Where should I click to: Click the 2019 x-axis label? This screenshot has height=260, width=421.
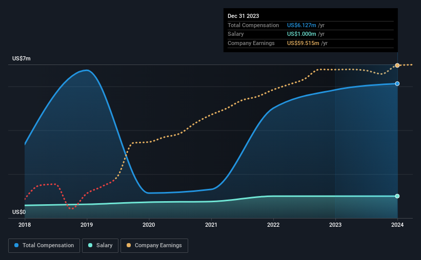point(87,225)
